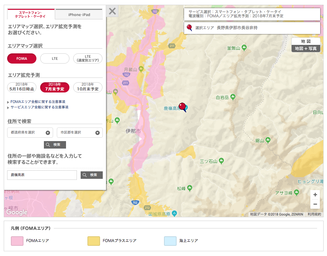The height and width of the screenshot is (256, 327).
Task: Select LTE (速度別エリア) map option
Action: [88, 58]
